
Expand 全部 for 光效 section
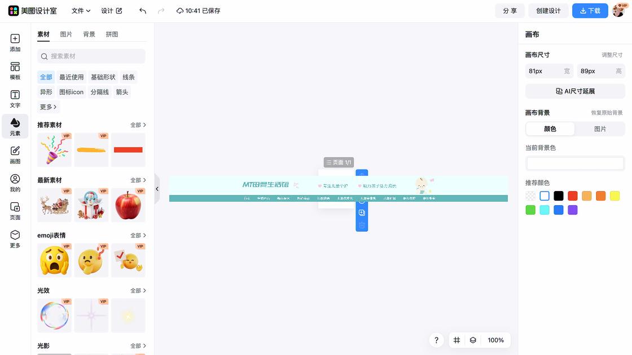138,291
